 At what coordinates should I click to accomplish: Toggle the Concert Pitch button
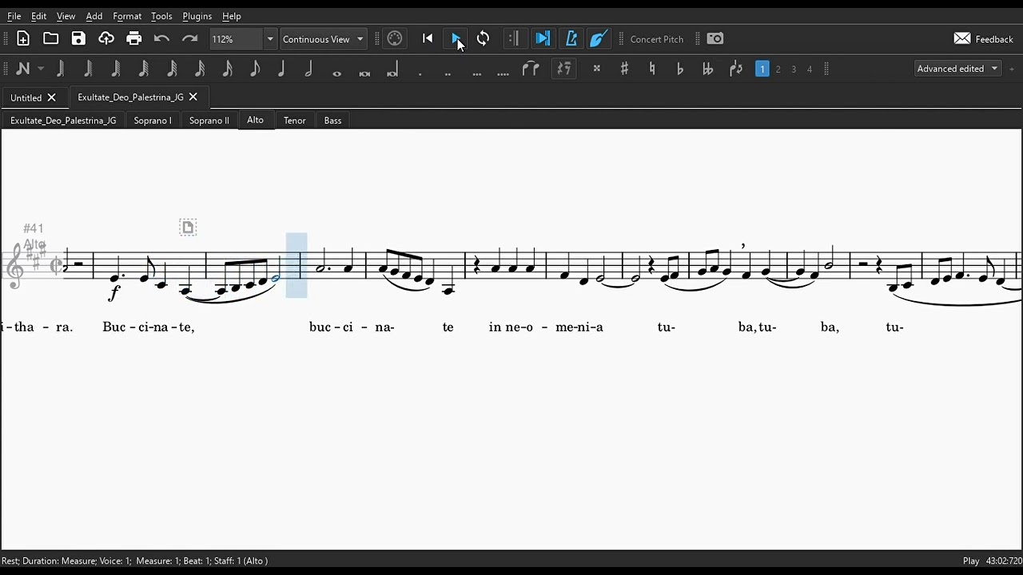tap(657, 39)
